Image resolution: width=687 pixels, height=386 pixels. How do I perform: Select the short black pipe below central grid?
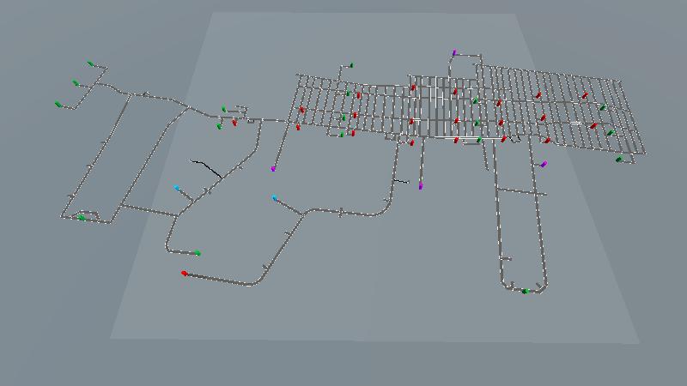pos(400,182)
